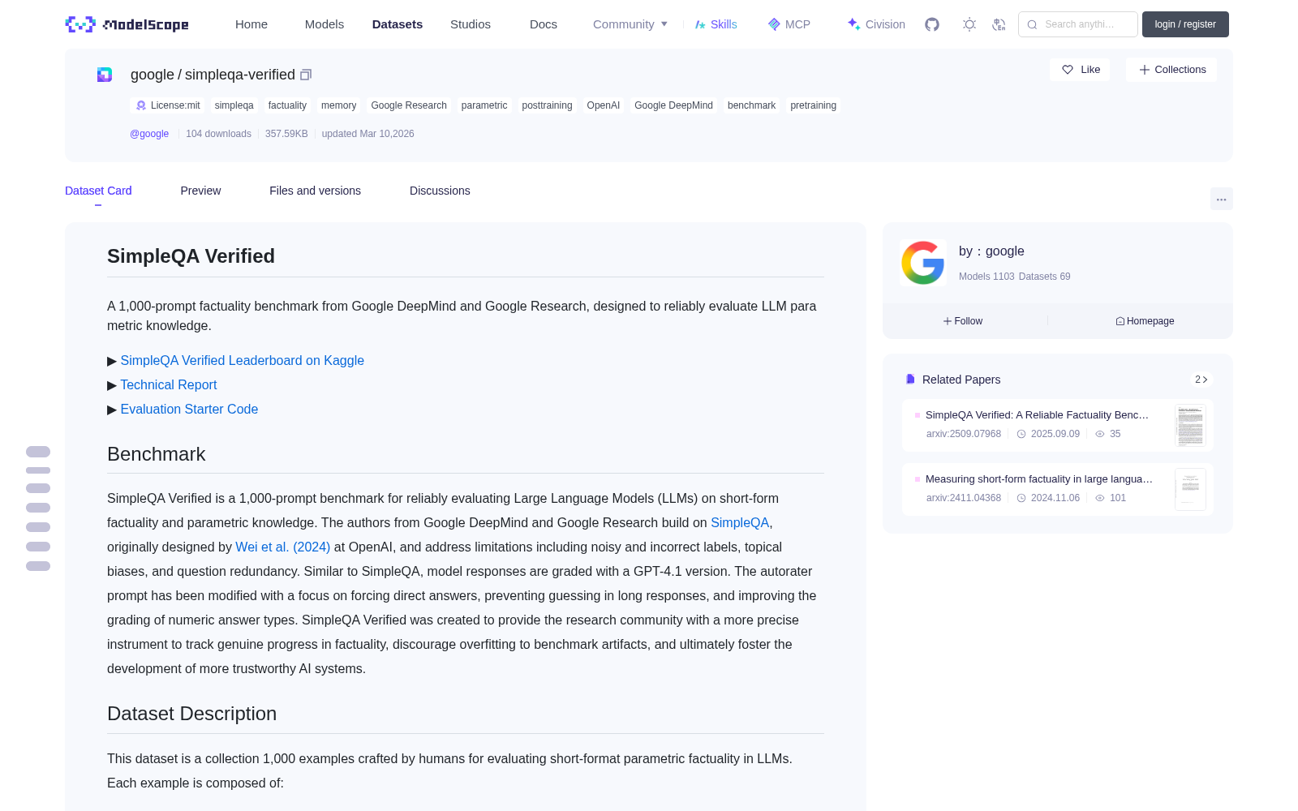Image resolution: width=1298 pixels, height=811 pixels.
Task: Click the Google DeepMind tag
Action: point(673,105)
